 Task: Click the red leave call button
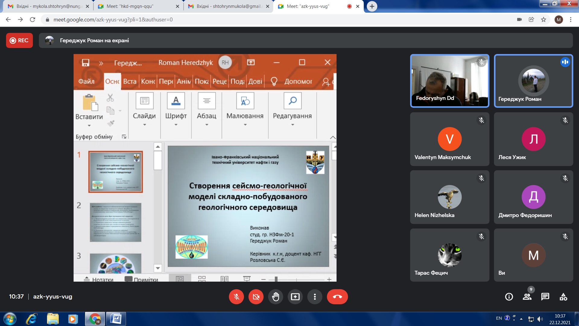point(337,297)
